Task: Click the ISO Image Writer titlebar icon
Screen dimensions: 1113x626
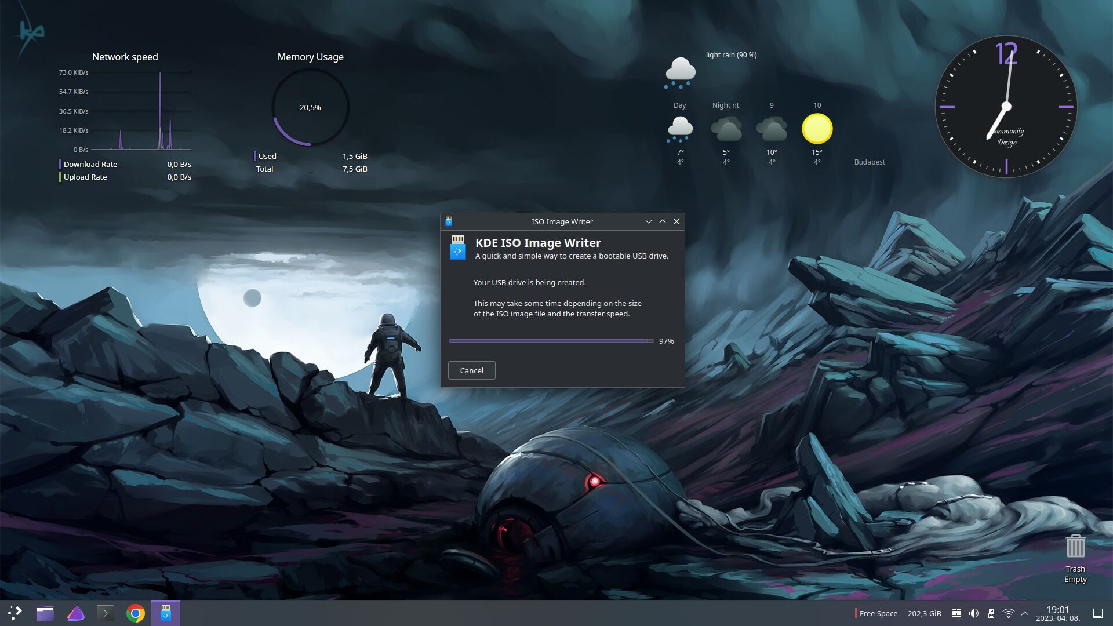Action: click(449, 221)
